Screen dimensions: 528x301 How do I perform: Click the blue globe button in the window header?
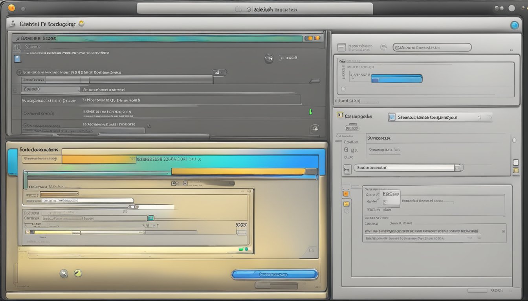(x=514, y=25)
